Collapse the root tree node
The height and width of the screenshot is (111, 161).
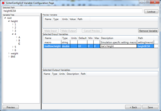(5, 18)
